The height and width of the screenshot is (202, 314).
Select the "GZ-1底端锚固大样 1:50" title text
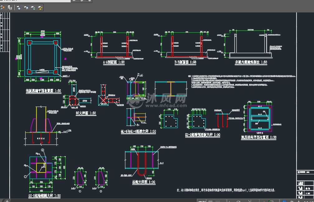click(45, 195)
